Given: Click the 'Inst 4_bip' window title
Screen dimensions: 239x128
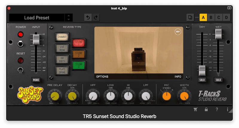Looking at the screenshot, I should point(119,8).
